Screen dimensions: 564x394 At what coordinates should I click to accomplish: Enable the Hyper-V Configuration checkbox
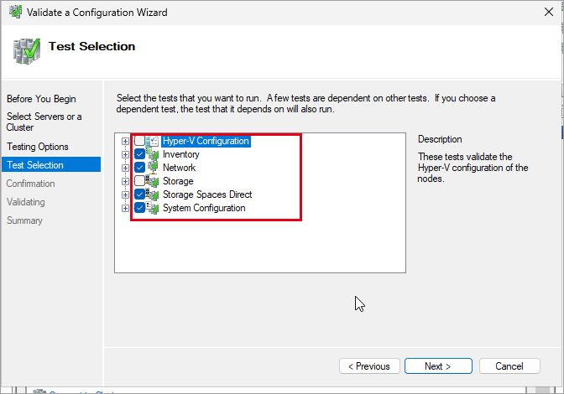[x=139, y=141]
